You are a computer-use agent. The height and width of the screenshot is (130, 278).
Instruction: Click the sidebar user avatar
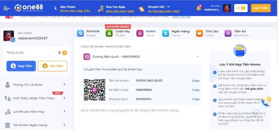tap(8, 36)
